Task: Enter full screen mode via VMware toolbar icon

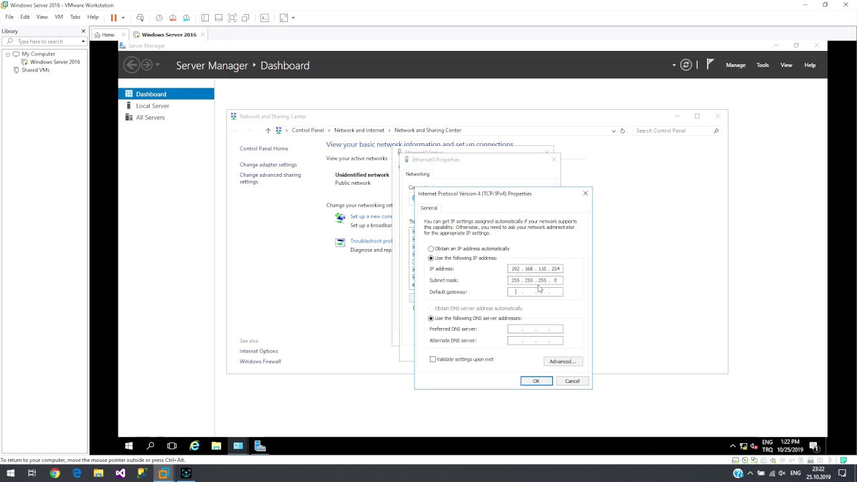Action: pos(232,17)
